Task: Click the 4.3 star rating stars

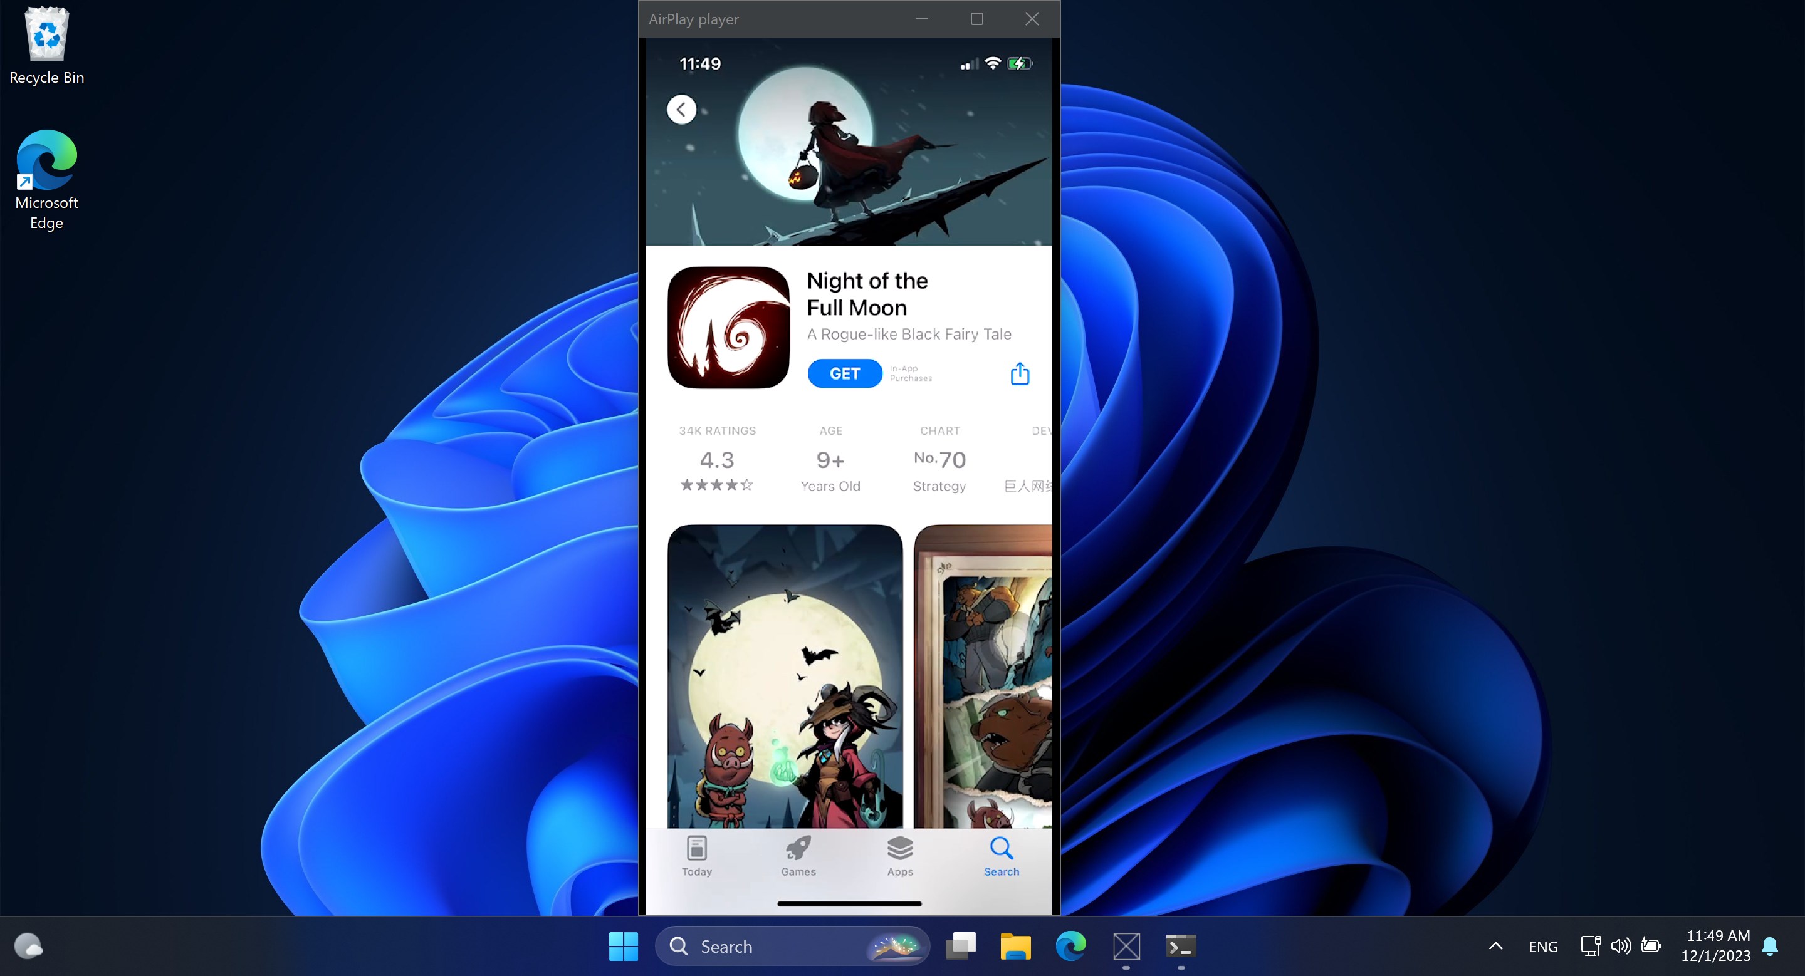Action: coord(716,485)
